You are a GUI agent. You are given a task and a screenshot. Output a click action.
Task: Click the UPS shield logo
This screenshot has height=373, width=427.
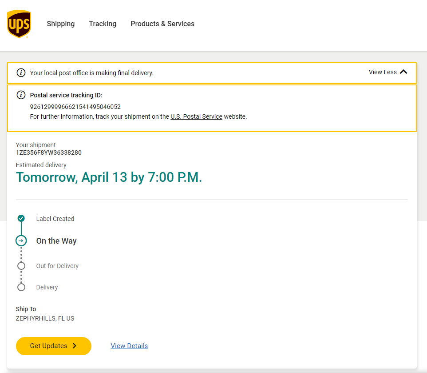(19, 24)
